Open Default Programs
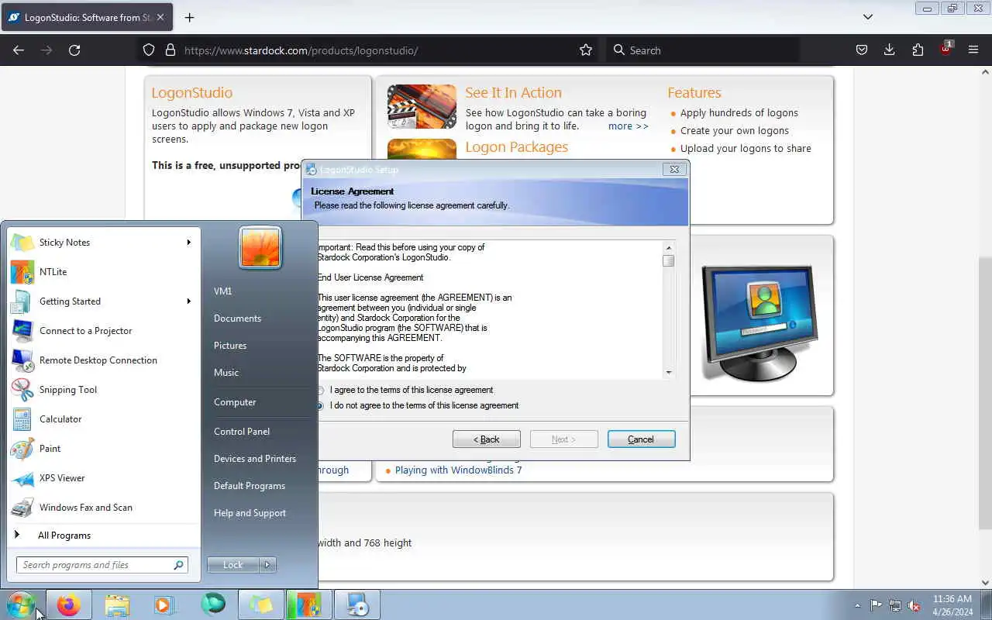The height and width of the screenshot is (620, 992). [250, 486]
